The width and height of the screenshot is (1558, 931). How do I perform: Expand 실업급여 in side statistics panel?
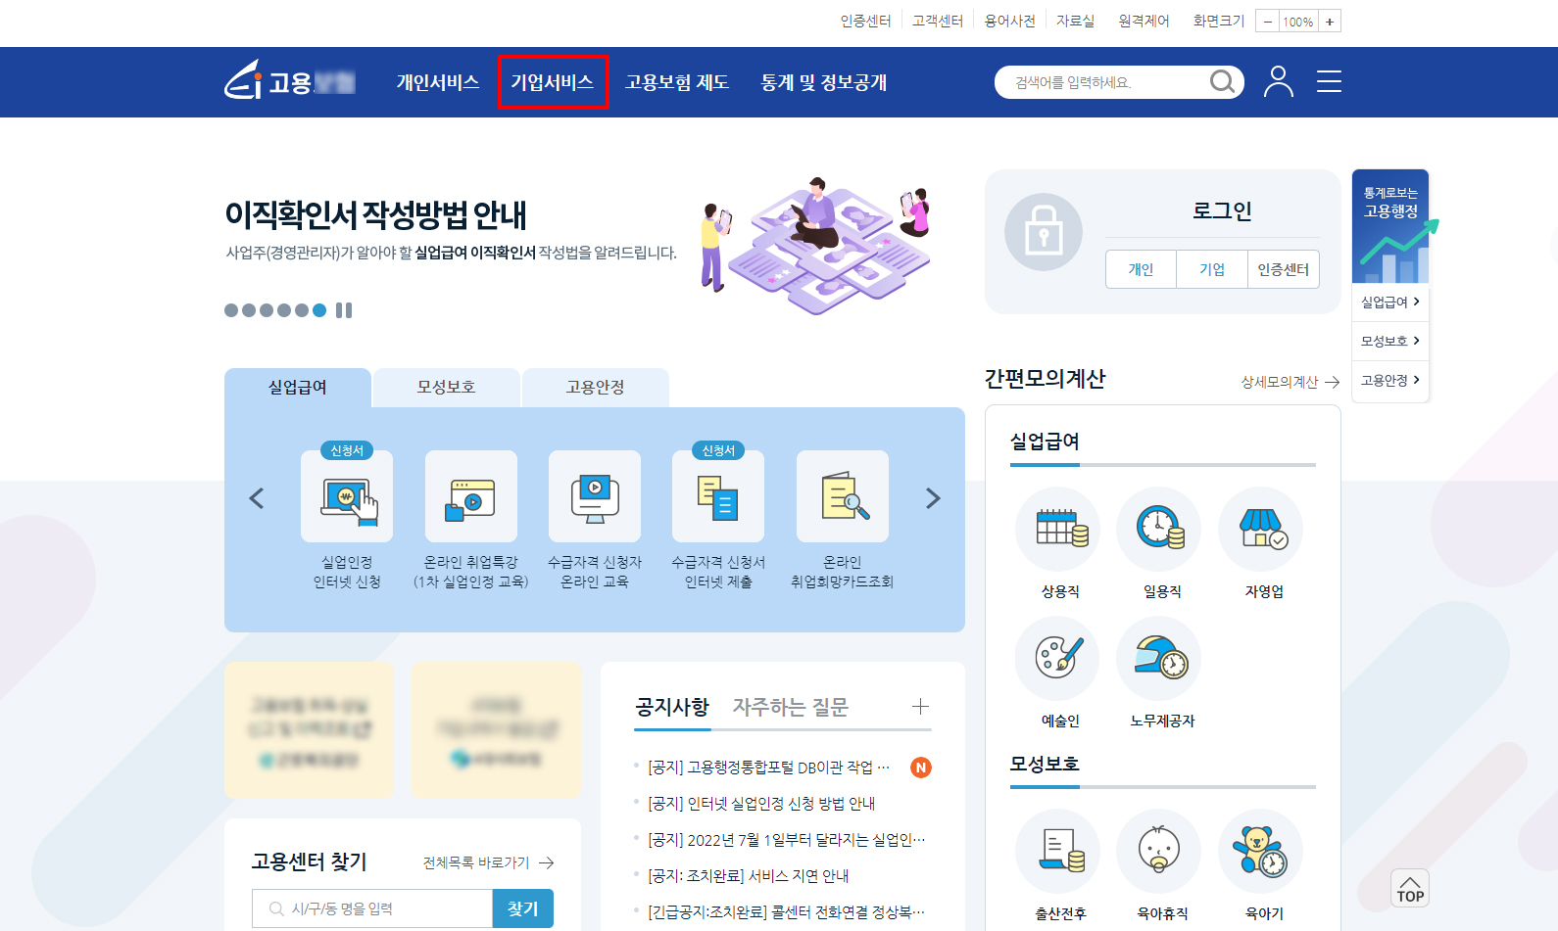pyautogui.click(x=1390, y=303)
